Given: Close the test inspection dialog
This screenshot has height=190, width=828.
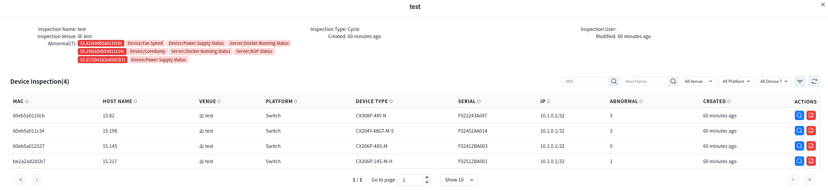Looking at the screenshot, I should point(823,4).
